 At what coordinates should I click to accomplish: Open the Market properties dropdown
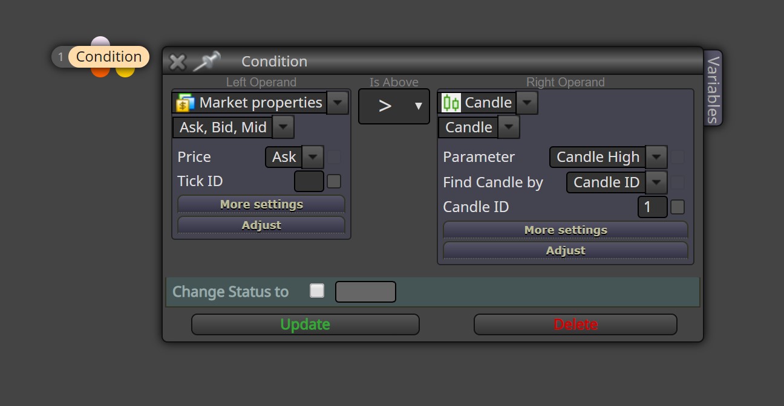338,103
